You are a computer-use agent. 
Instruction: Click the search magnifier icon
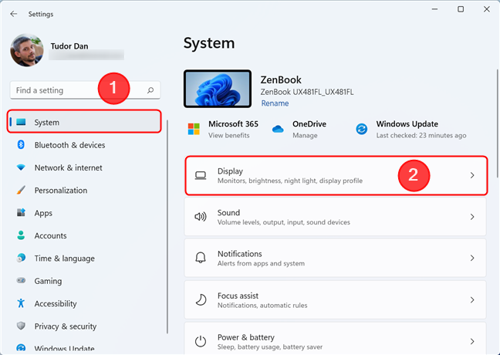[x=150, y=90]
